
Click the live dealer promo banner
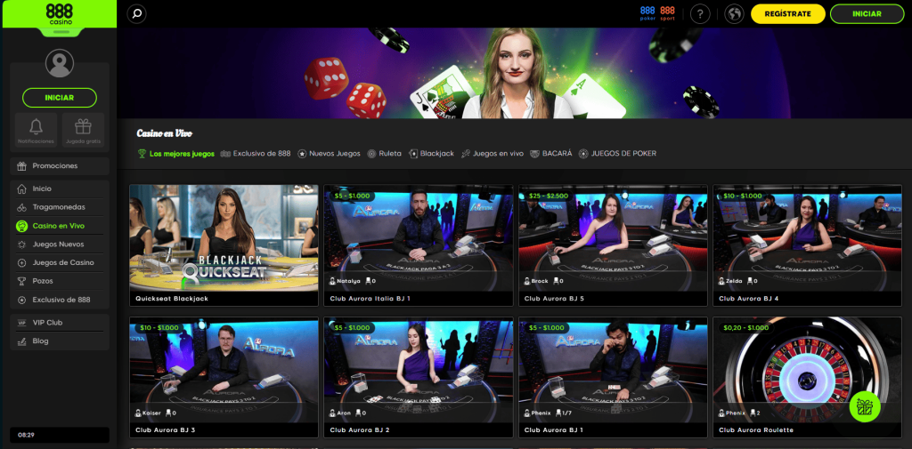pyautogui.click(x=514, y=73)
